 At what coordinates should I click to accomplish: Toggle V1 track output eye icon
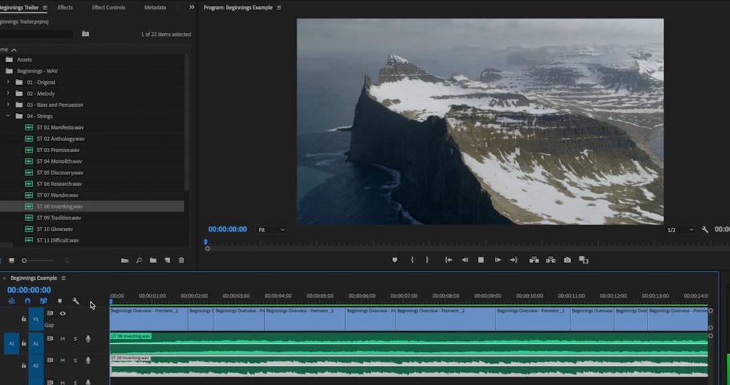(x=63, y=313)
